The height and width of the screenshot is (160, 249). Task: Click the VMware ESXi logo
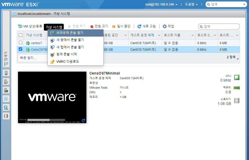coord(20,4)
